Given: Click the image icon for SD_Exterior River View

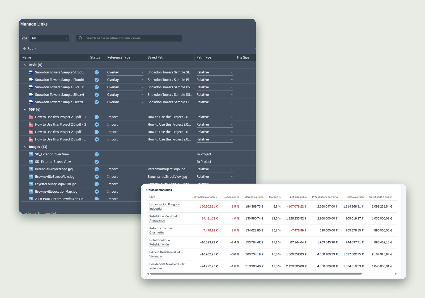Looking at the screenshot, I should point(31,154).
